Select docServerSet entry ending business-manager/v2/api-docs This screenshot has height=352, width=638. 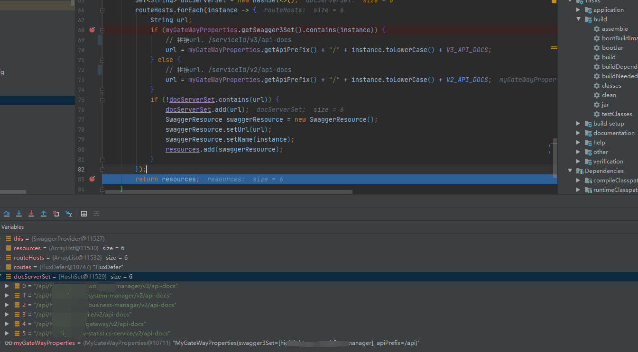click(319, 305)
